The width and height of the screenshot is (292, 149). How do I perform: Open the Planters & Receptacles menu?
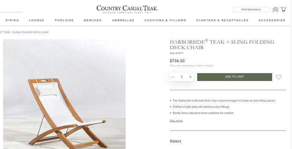(223, 20)
